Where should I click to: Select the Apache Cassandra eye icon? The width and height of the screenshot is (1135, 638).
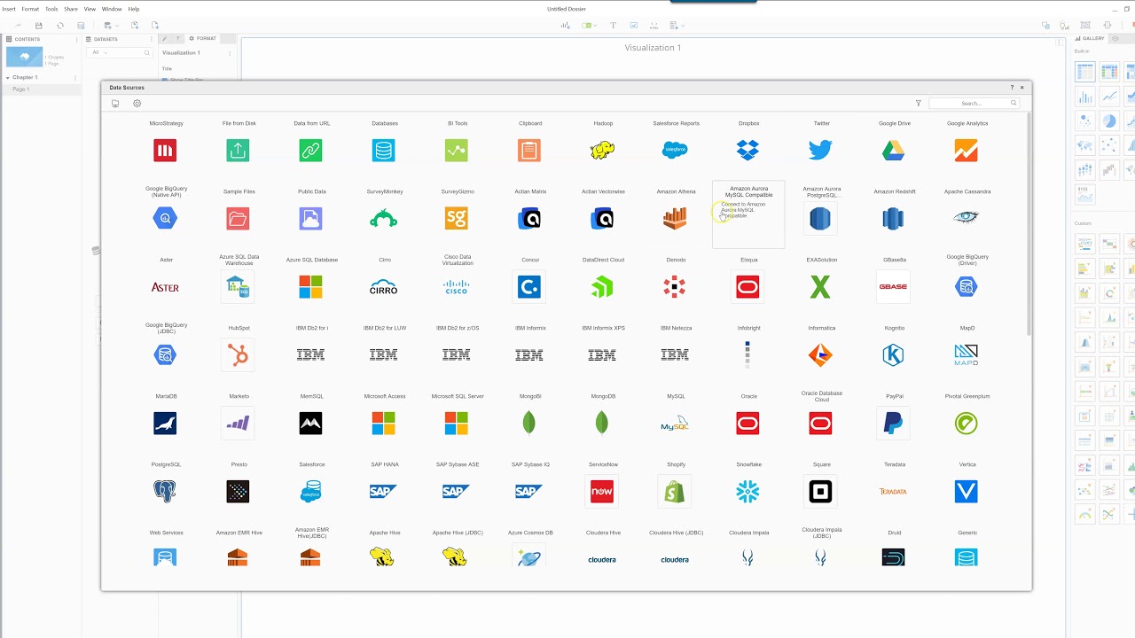(966, 217)
